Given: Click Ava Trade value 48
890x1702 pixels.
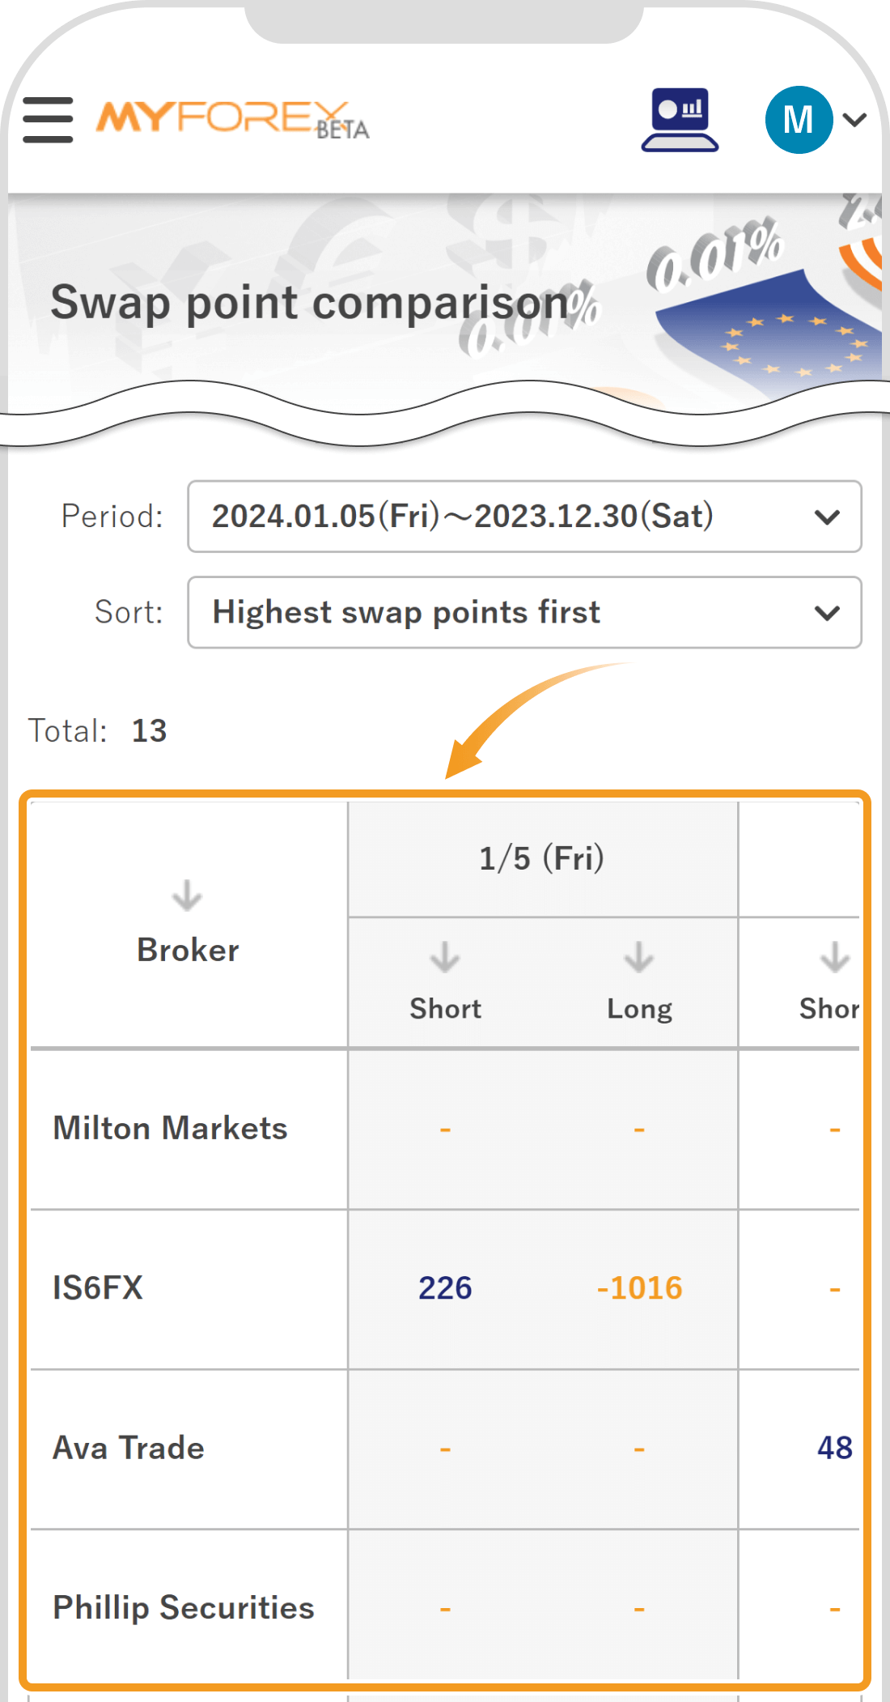Looking at the screenshot, I should 835,1448.
